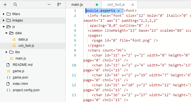Click the module.exports text on line 1
Viewport: 191px width, 102px height.
point(100,11)
